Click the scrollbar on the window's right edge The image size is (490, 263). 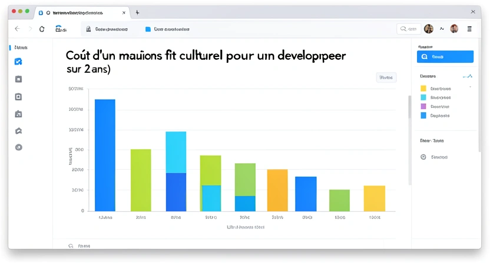click(479, 95)
